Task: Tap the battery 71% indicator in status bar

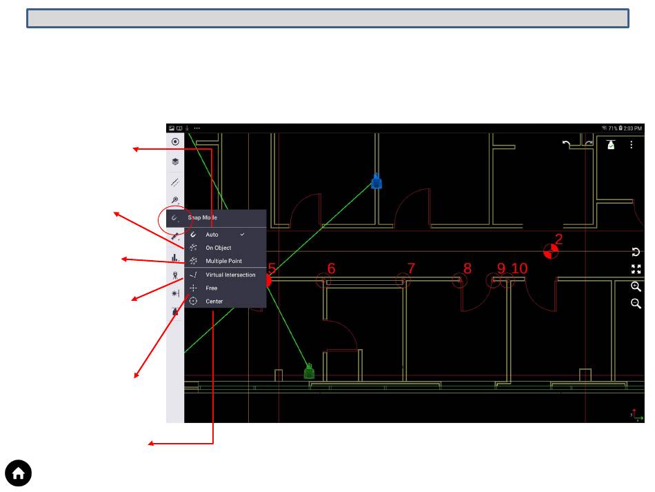Action: [615, 128]
